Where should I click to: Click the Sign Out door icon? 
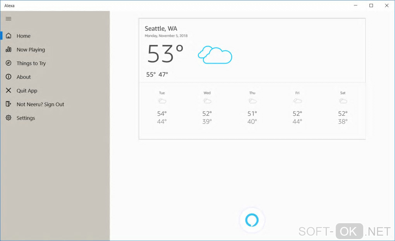9,104
